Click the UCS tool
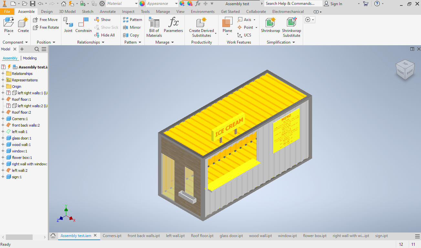 coord(244,35)
